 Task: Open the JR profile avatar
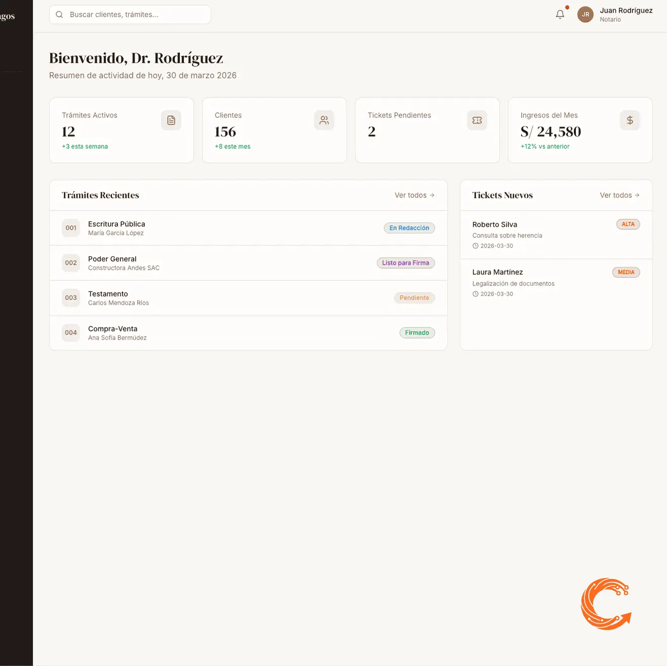click(585, 14)
